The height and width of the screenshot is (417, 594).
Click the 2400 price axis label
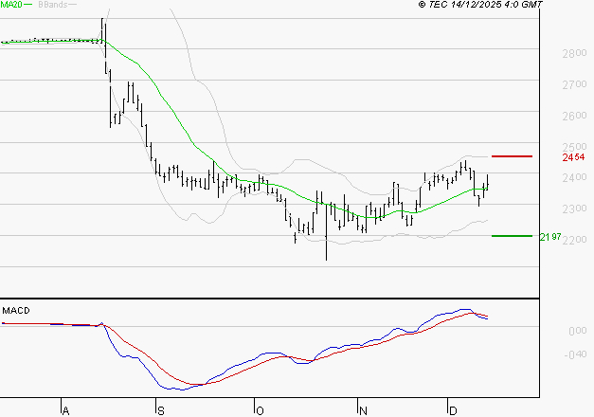[x=574, y=177]
